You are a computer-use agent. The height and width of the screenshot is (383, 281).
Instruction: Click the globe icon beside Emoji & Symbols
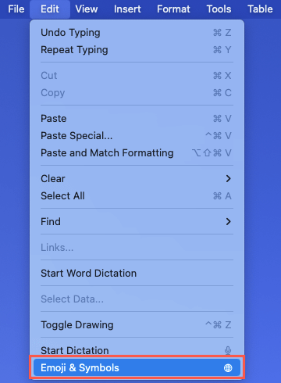tap(228, 368)
